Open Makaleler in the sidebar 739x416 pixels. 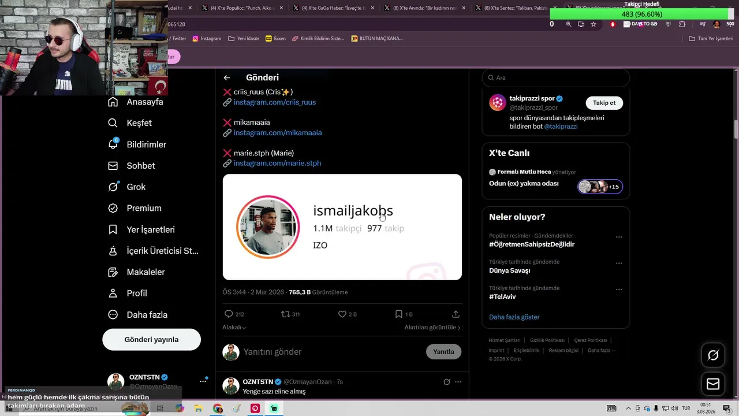pos(136,272)
